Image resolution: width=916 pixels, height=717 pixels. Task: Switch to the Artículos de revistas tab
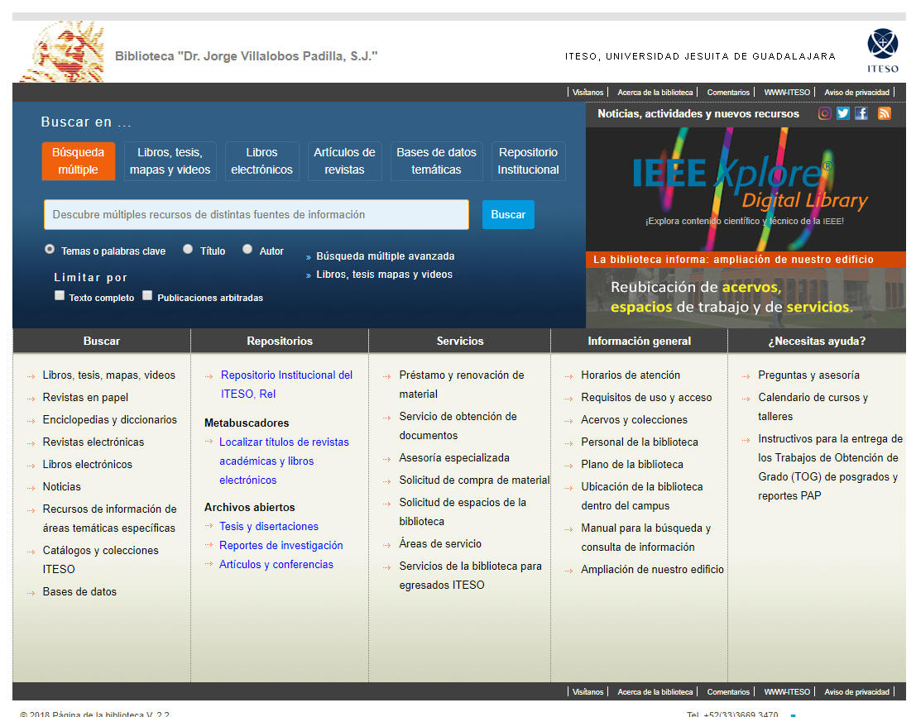pyautogui.click(x=345, y=161)
